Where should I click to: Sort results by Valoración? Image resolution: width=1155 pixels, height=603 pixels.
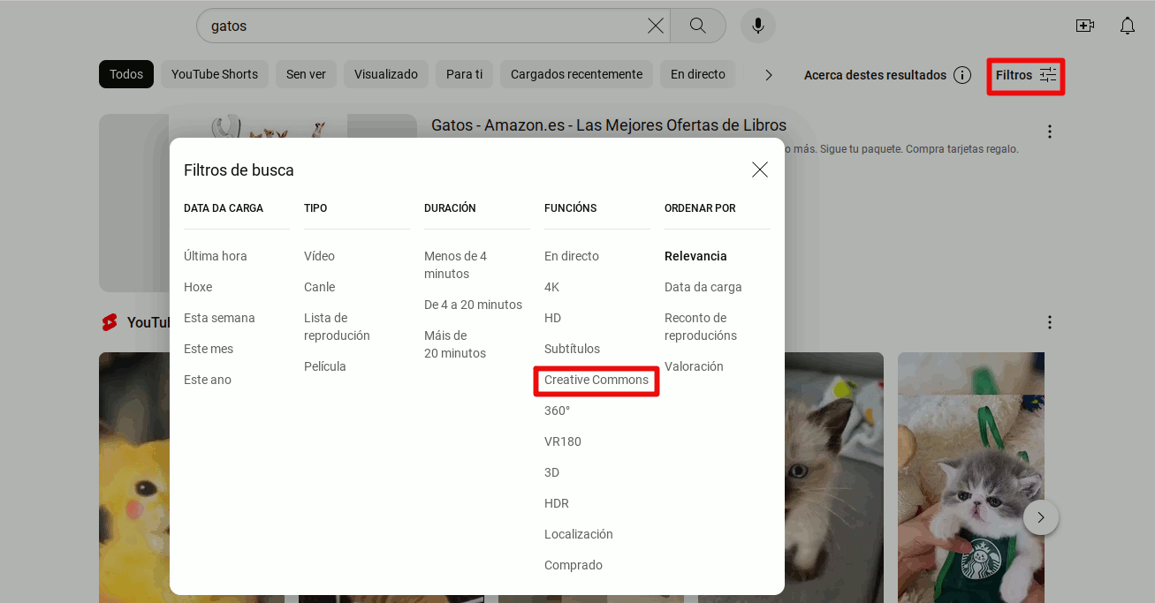(694, 366)
